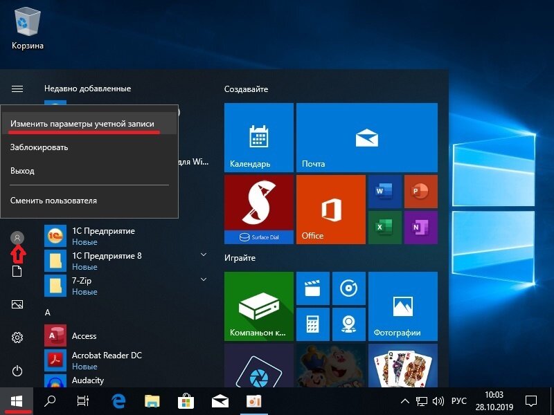Open the volume speaker tray icon
This screenshot has height=415, width=554.
click(x=438, y=401)
